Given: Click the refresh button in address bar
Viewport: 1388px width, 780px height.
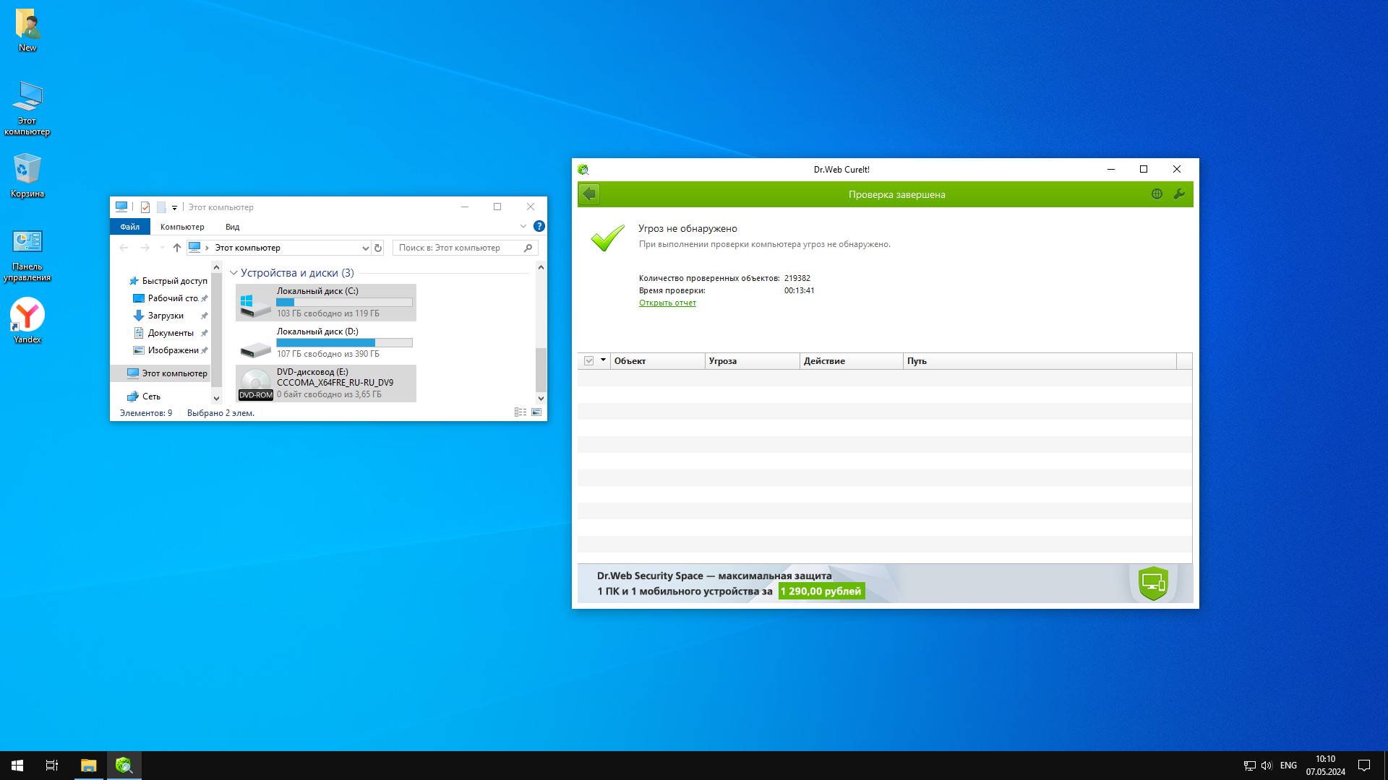Looking at the screenshot, I should tap(377, 248).
